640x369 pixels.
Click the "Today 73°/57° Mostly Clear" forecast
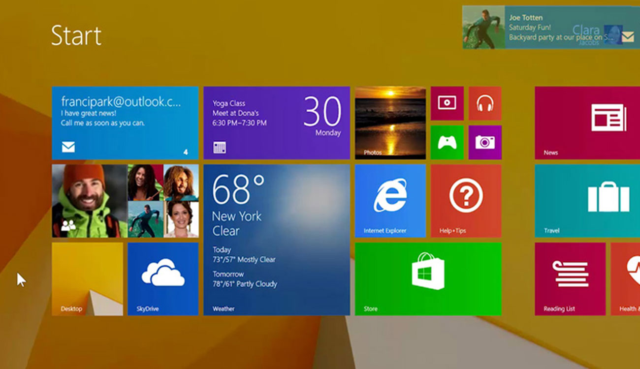tap(244, 254)
